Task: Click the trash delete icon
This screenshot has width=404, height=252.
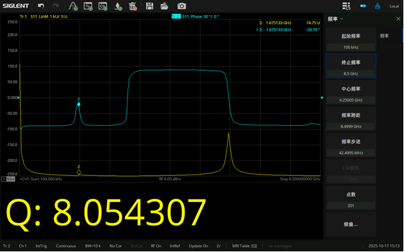Action: tap(133, 6)
